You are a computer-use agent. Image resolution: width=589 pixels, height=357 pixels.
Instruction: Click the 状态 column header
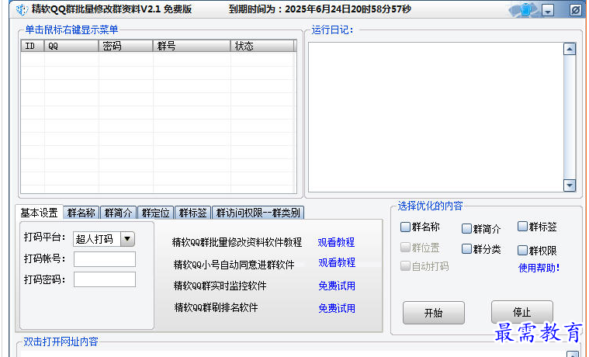[262, 46]
